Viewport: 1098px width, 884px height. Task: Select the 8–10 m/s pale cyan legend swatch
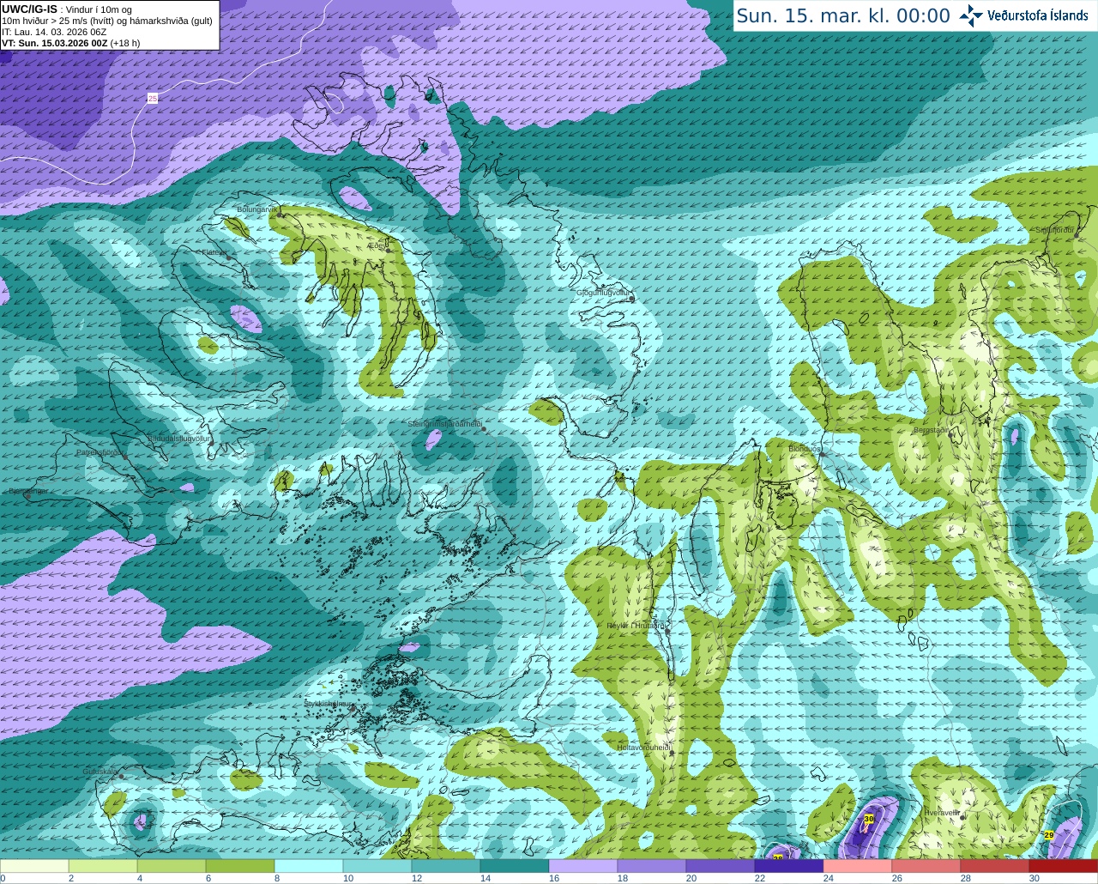309,866
